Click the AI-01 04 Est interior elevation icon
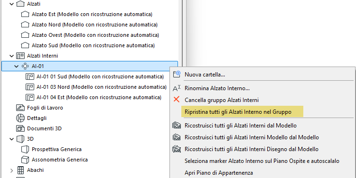The width and height of the screenshot is (356, 178). (x=30, y=97)
